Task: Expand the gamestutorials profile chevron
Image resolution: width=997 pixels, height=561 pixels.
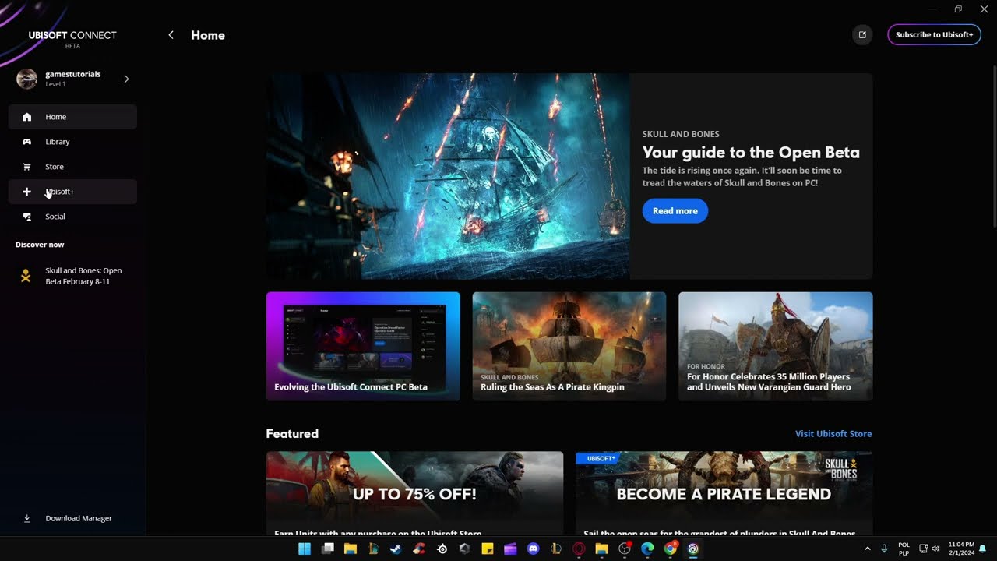Action: 126,79
